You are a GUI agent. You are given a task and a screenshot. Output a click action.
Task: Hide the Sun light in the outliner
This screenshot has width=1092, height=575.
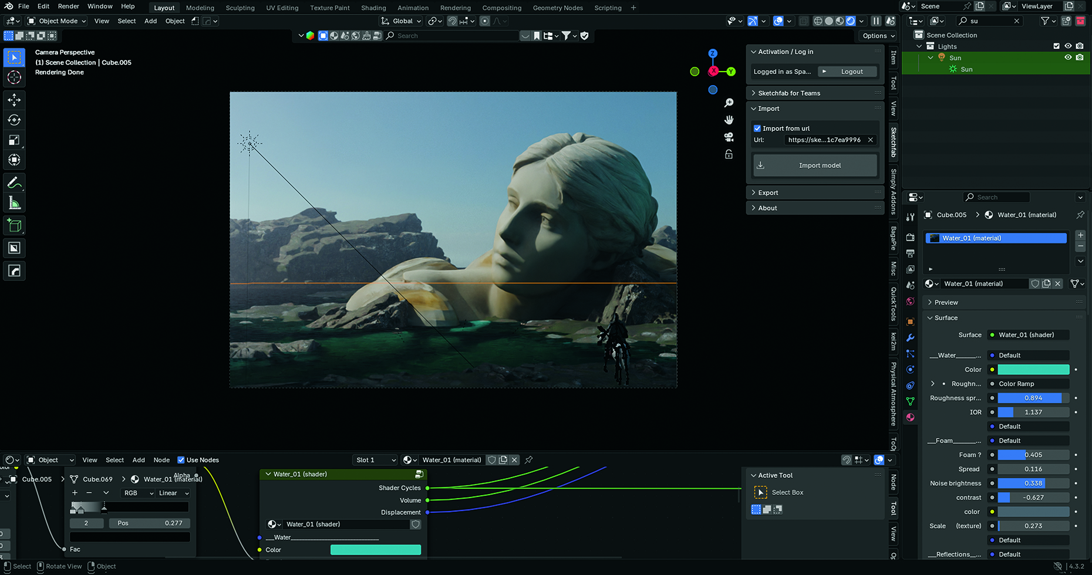point(1068,57)
